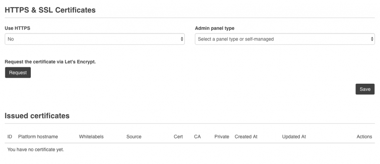Open the Use HTTPS dropdown
Image resolution: width=380 pixels, height=164 pixels.
coord(95,39)
